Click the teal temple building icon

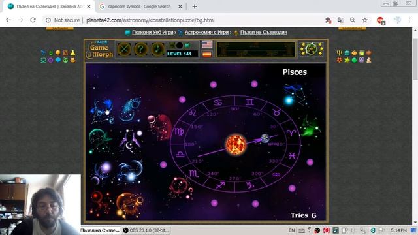[347, 53]
